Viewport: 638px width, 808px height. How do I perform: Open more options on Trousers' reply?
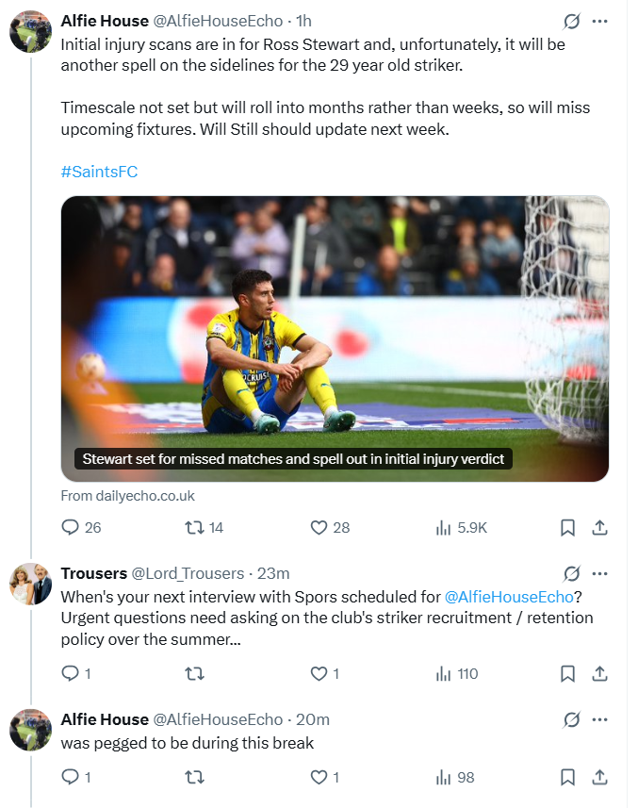coord(599,573)
